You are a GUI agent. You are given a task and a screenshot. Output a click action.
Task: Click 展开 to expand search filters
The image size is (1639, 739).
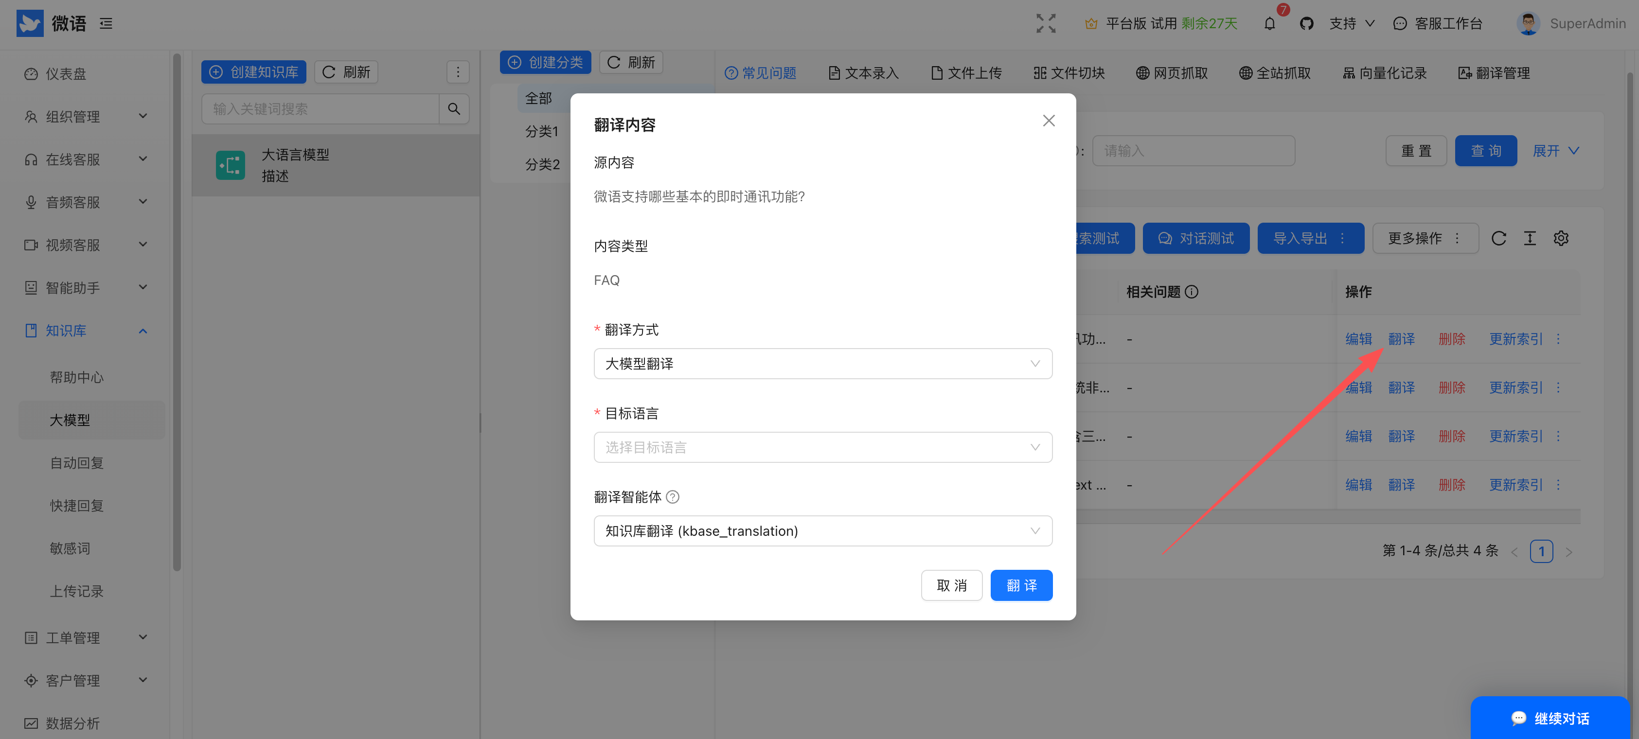pos(1556,151)
